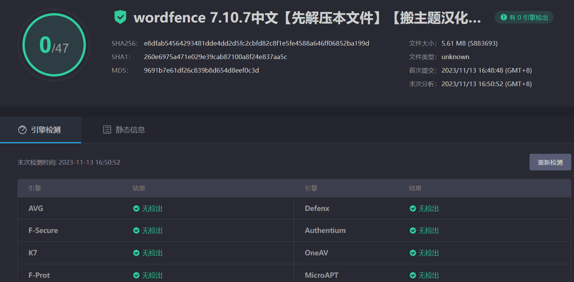Click the 有 0 引擎检出 badge

click(524, 17)
